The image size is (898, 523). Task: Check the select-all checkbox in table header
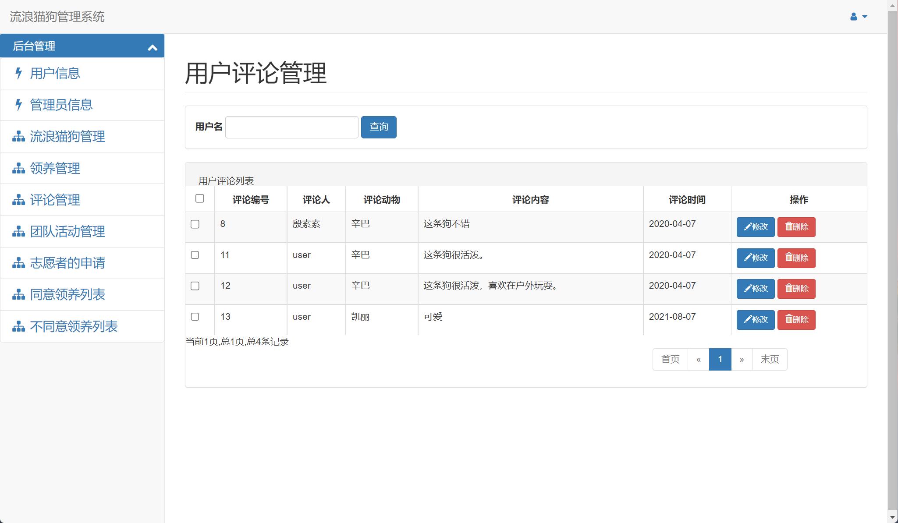[x=200, y=199]
